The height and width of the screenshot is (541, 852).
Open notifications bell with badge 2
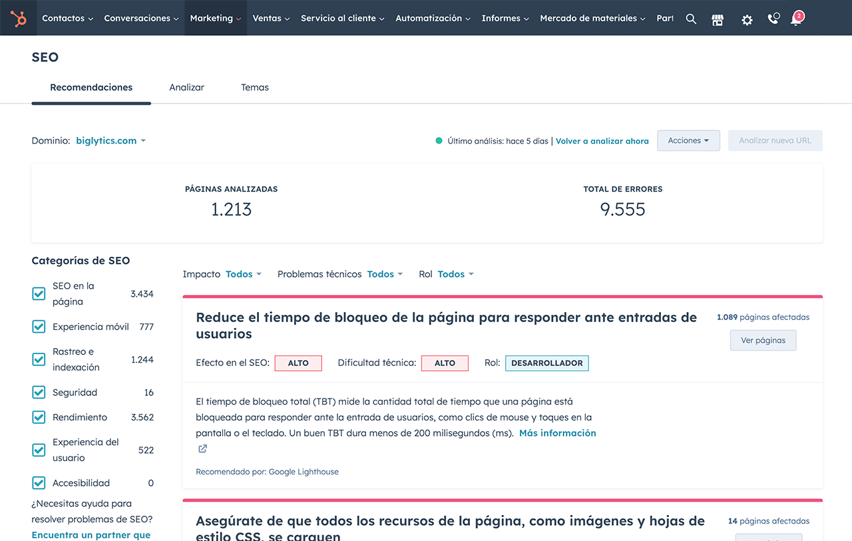(796, 19)
